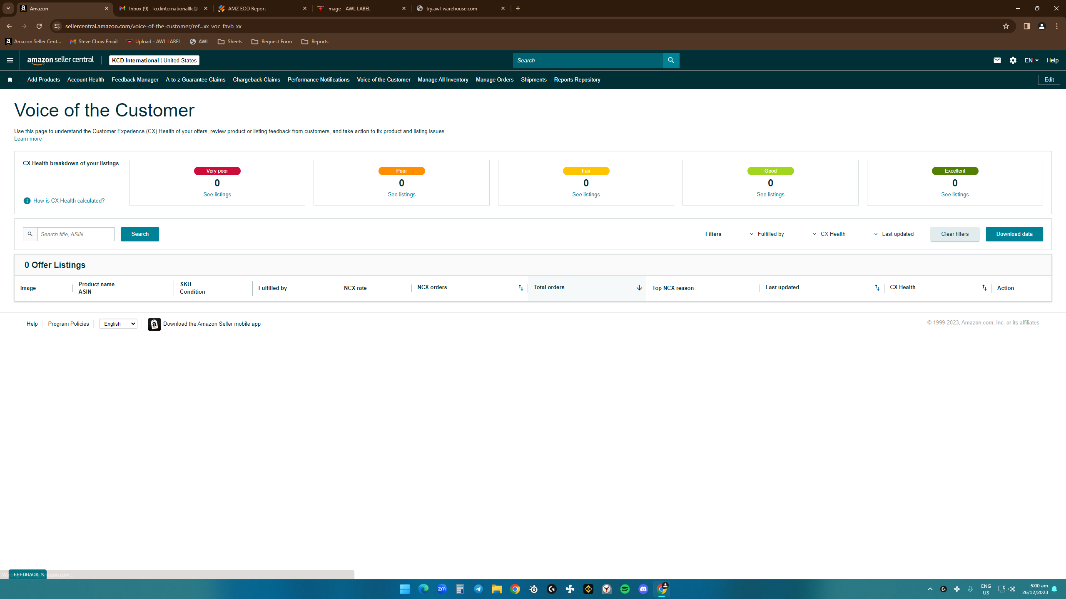Open Program Policies footer link
Viewport: 1066px width, 599px height.
(68, 324)
